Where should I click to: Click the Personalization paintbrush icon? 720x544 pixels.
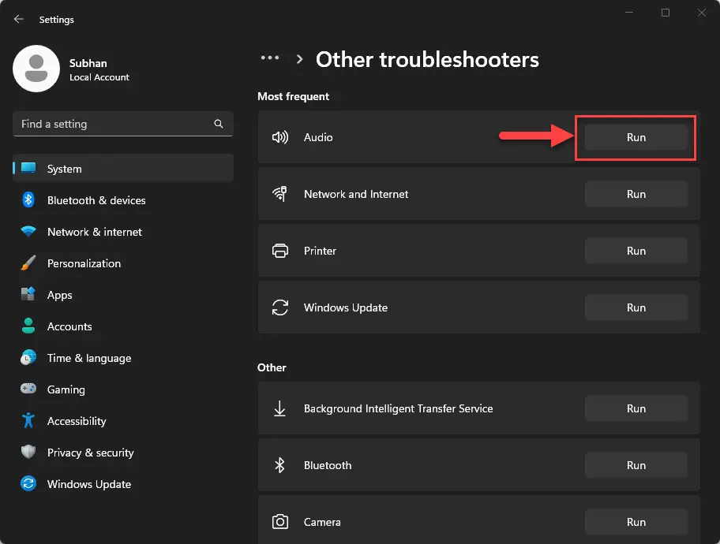point(28,263)
